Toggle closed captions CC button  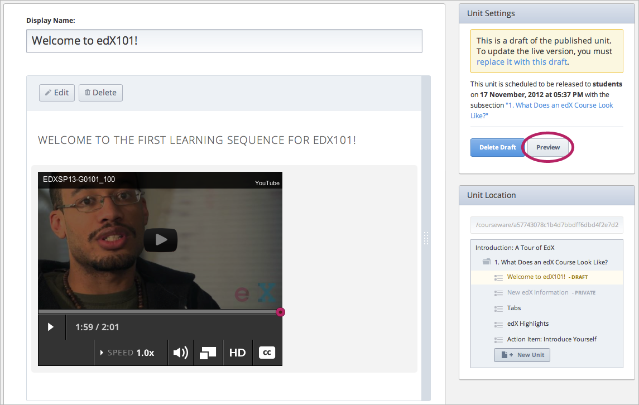click(x=267, y=353)
